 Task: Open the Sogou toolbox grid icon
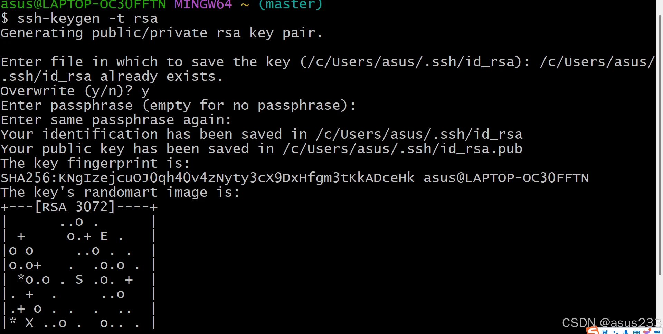pyautogui.click(x=657, y=332)
